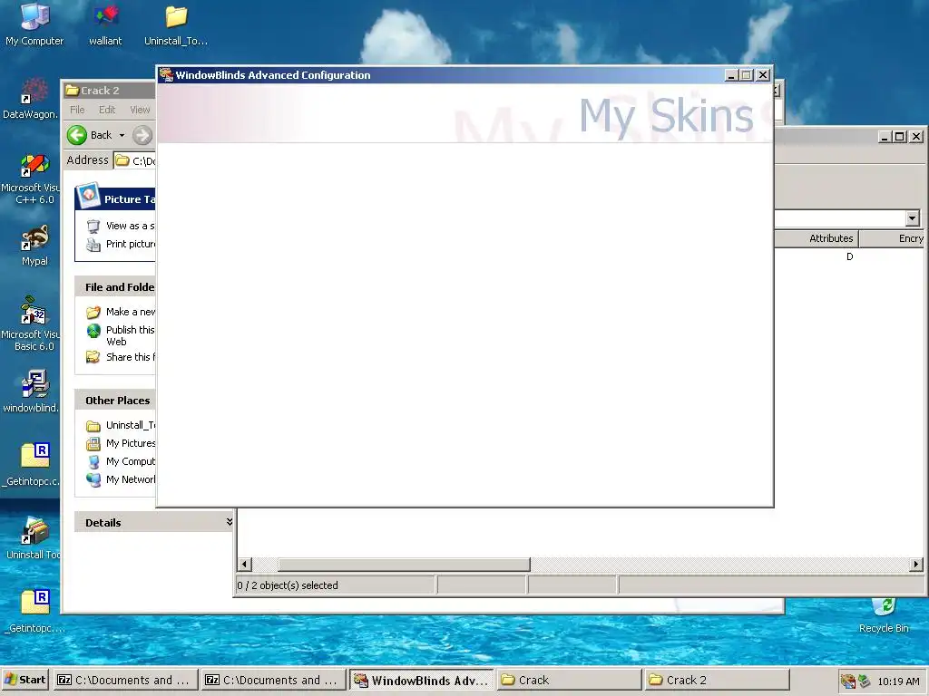Click the scroll right arrow in 7-Zip window
Image resolution: width=929 pixels, height=696 pixels.
point(916,564)
